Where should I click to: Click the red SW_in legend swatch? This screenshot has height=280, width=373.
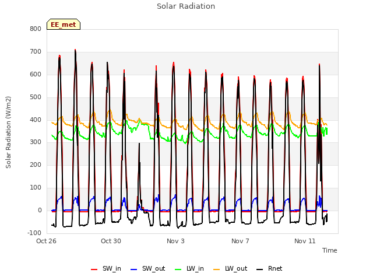coord(94,269)
